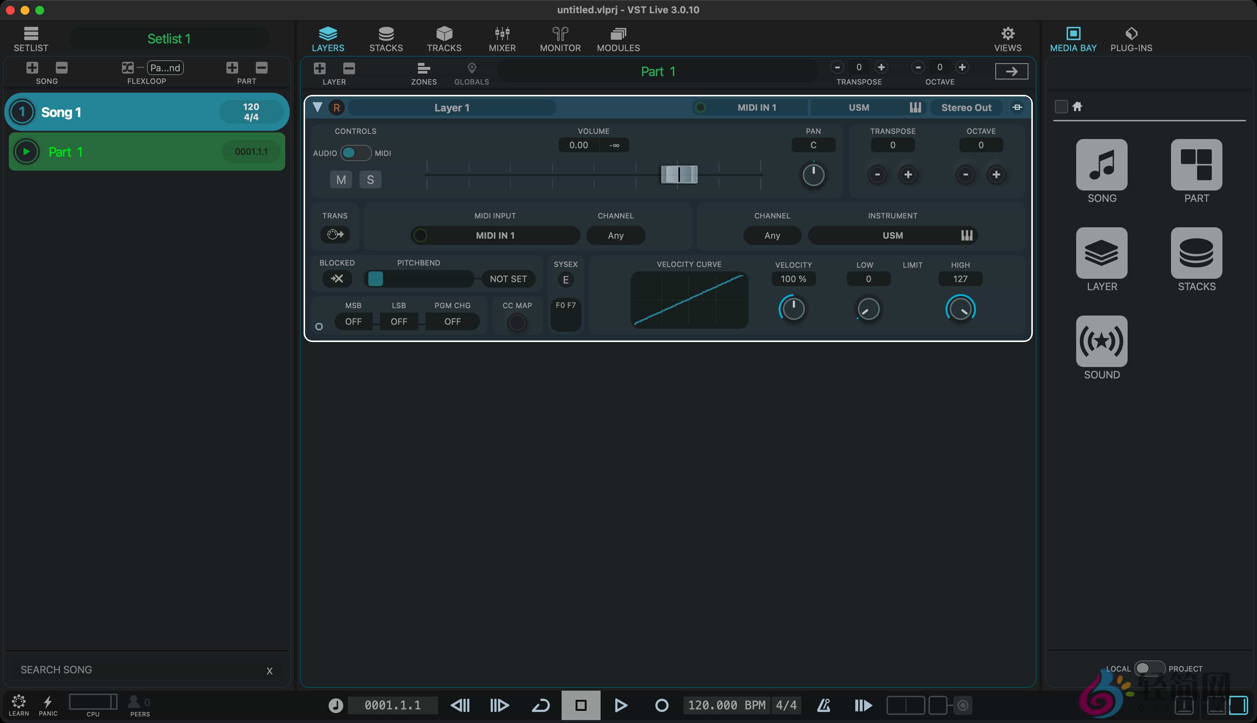Open the Stacks view
This screenshot has height=723, width=1257.
[386, 39]
